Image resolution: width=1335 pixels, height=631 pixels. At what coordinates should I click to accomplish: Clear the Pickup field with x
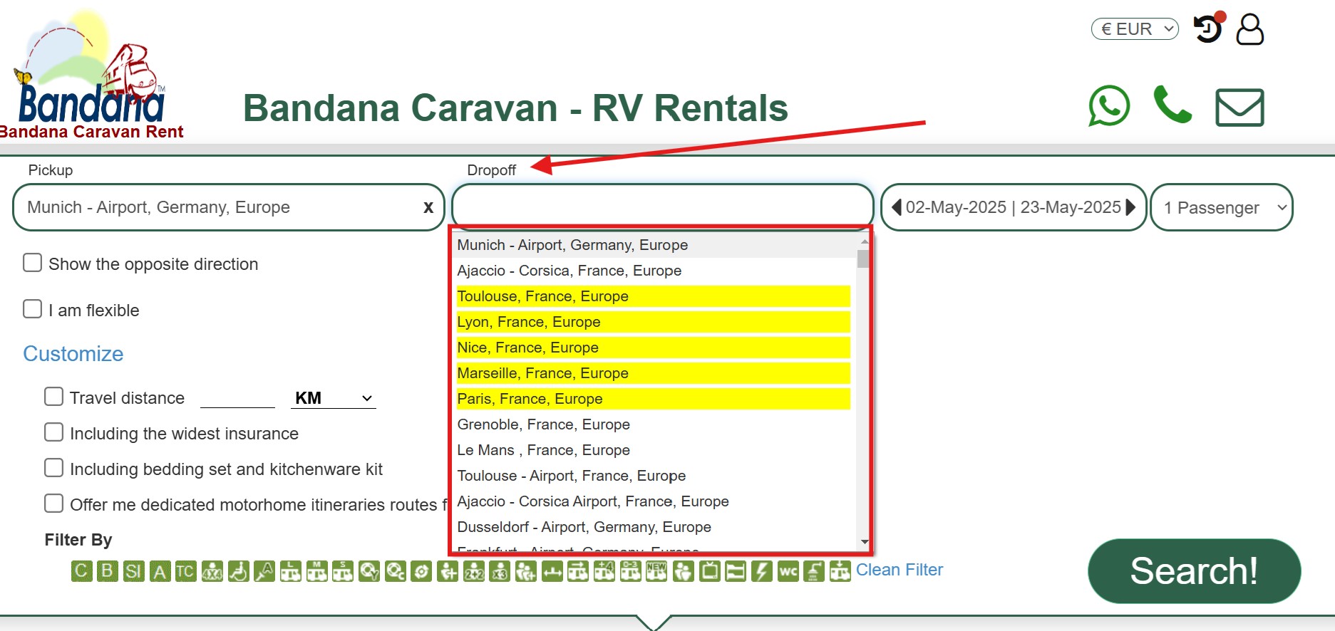coord(428,207)
